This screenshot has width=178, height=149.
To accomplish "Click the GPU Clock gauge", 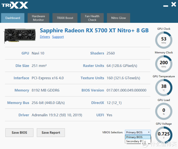I will pos(164,40).
